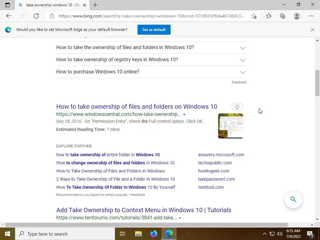Viewport: 320px width, 240px height.
Task: Expand 'How to purchase Windows 10 online?' question
Action: click(x=151, y=72)
